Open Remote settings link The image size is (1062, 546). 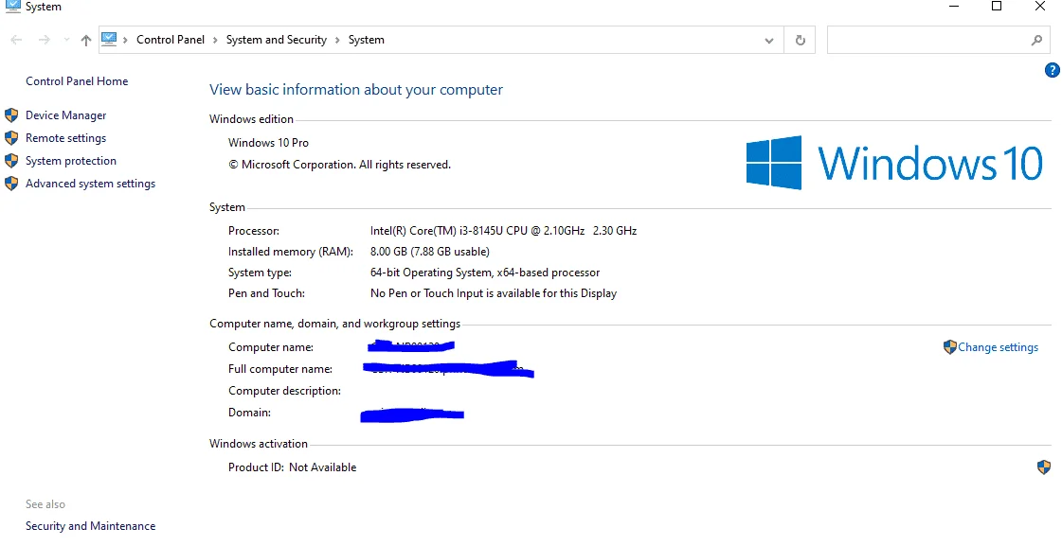click(x=65, y=138)
